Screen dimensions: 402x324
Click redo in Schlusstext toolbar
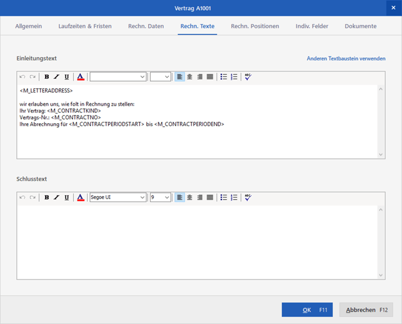pos(33,197)
